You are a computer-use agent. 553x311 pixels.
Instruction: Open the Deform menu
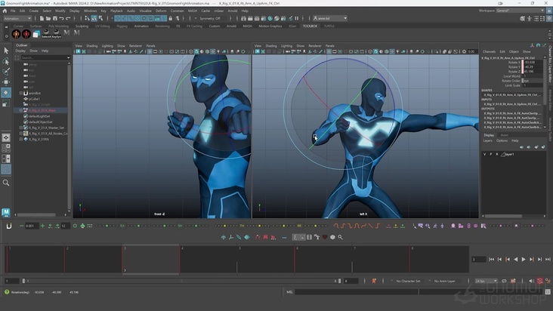159,11
